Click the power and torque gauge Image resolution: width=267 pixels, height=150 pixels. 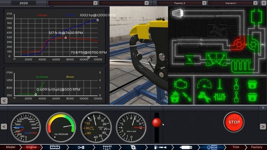[x=26, y=127]
